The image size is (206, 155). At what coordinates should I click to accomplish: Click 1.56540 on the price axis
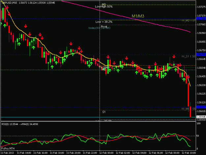(201, 68)
